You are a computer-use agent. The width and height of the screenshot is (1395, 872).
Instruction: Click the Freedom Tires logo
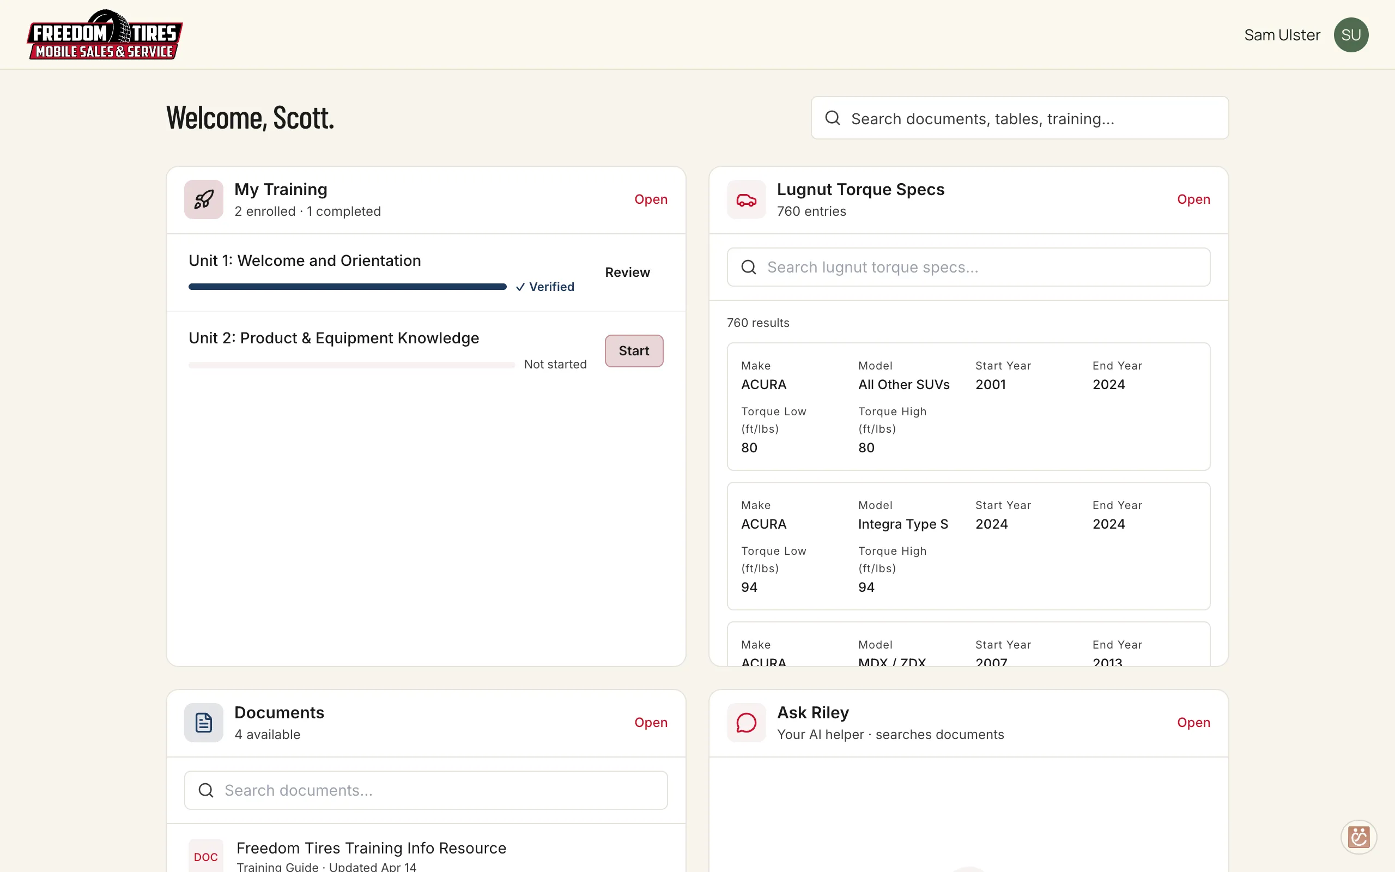pyautogui.click(x=105, y=34)
